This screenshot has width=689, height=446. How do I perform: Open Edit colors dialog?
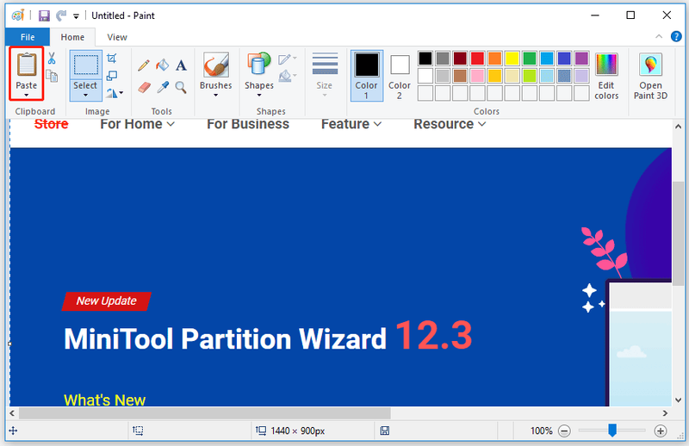pyautogui.click(x=606, y=76)
